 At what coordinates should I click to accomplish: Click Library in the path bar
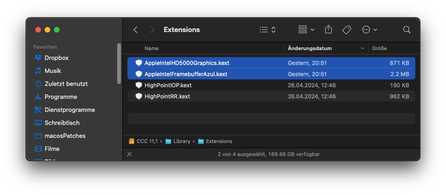coord(181,141)
